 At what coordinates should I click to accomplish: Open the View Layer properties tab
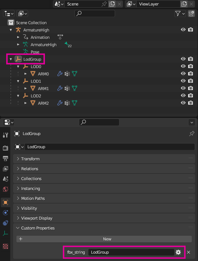point(5,168)
